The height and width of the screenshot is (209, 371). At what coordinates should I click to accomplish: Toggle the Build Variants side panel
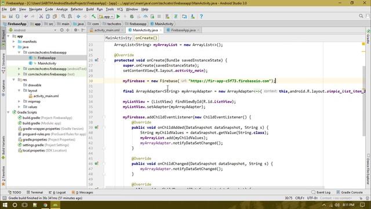[3, 147]
